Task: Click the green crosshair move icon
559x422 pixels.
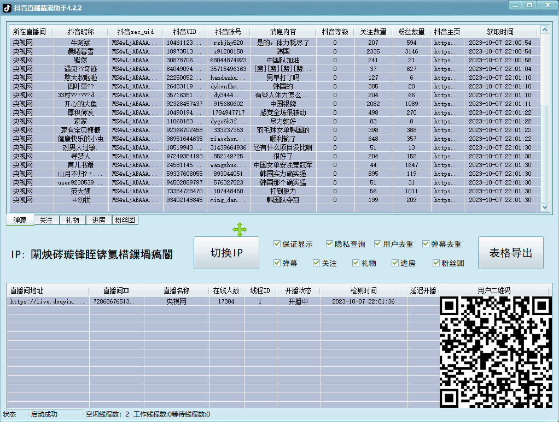Action: [x=240, y=230]
